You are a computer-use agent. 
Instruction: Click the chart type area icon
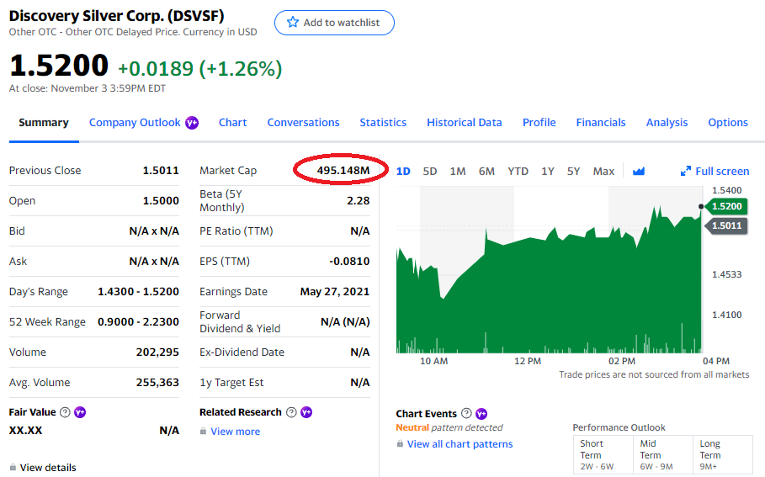(639, 171)
